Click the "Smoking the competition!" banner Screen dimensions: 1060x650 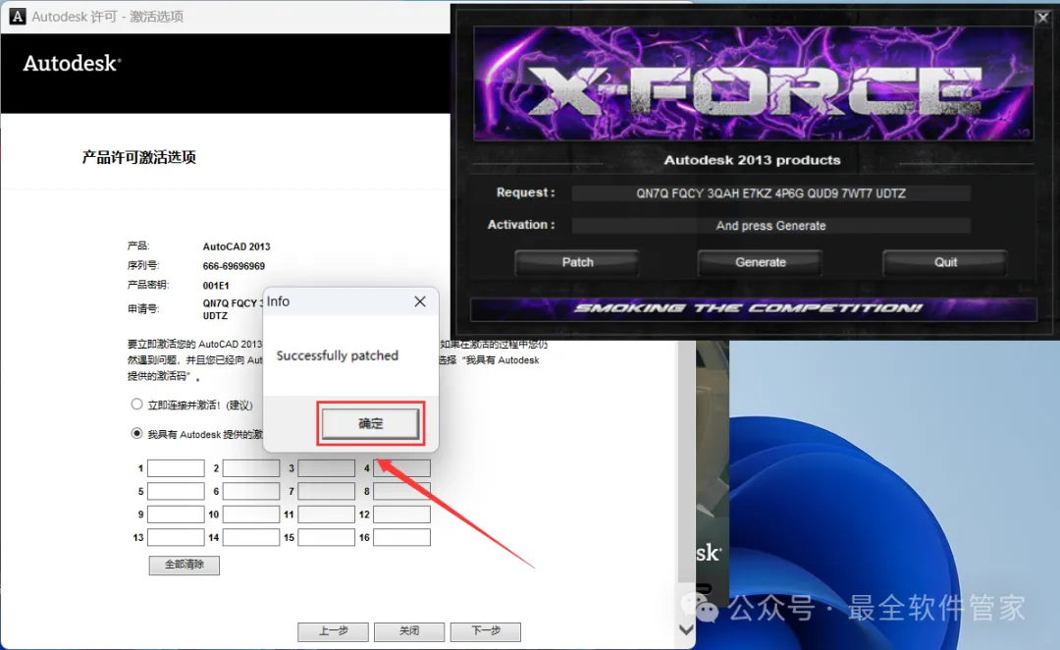coord(753,309)
